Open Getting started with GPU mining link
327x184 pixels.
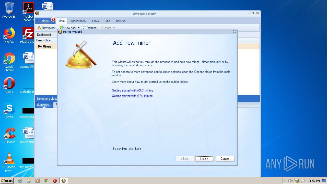point(132,96)
